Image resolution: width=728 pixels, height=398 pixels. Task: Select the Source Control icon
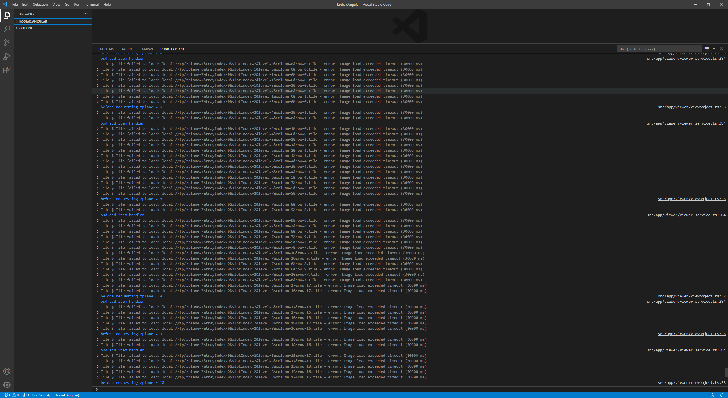point(7,42)
